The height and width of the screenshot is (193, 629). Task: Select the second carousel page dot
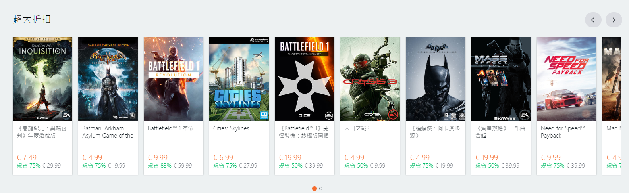pyautogui.click(x=321, y=189)
